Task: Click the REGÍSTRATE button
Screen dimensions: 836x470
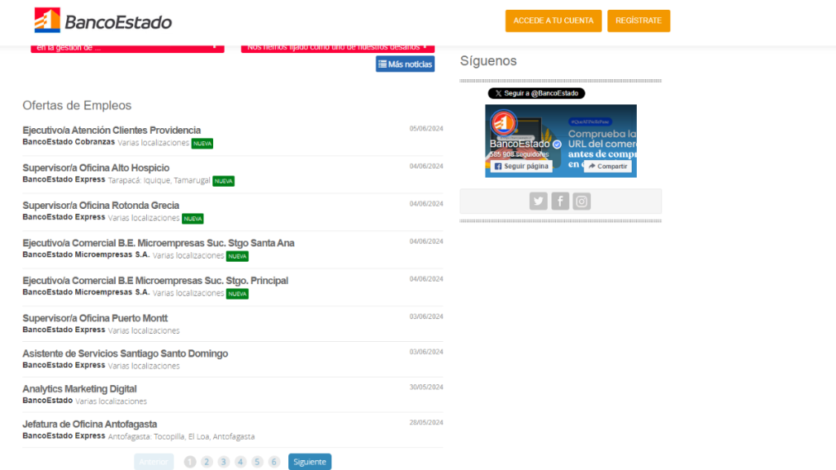Action: point(638,20)
